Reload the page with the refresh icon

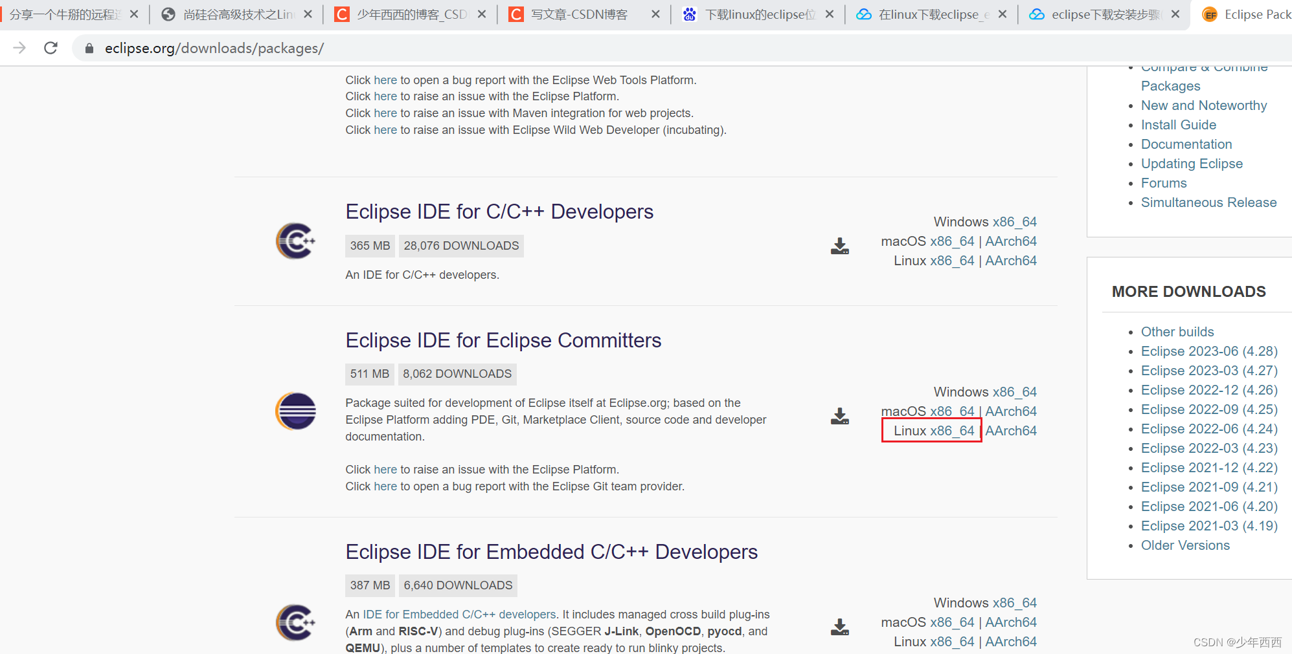(x=51, y=48)
